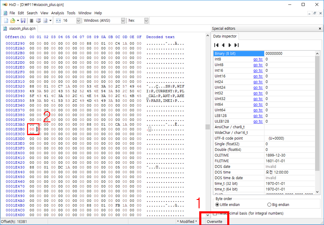The image size is (324, 225).
Task: Click byte C4 in row 0001E290
Action: pos(117,44)
